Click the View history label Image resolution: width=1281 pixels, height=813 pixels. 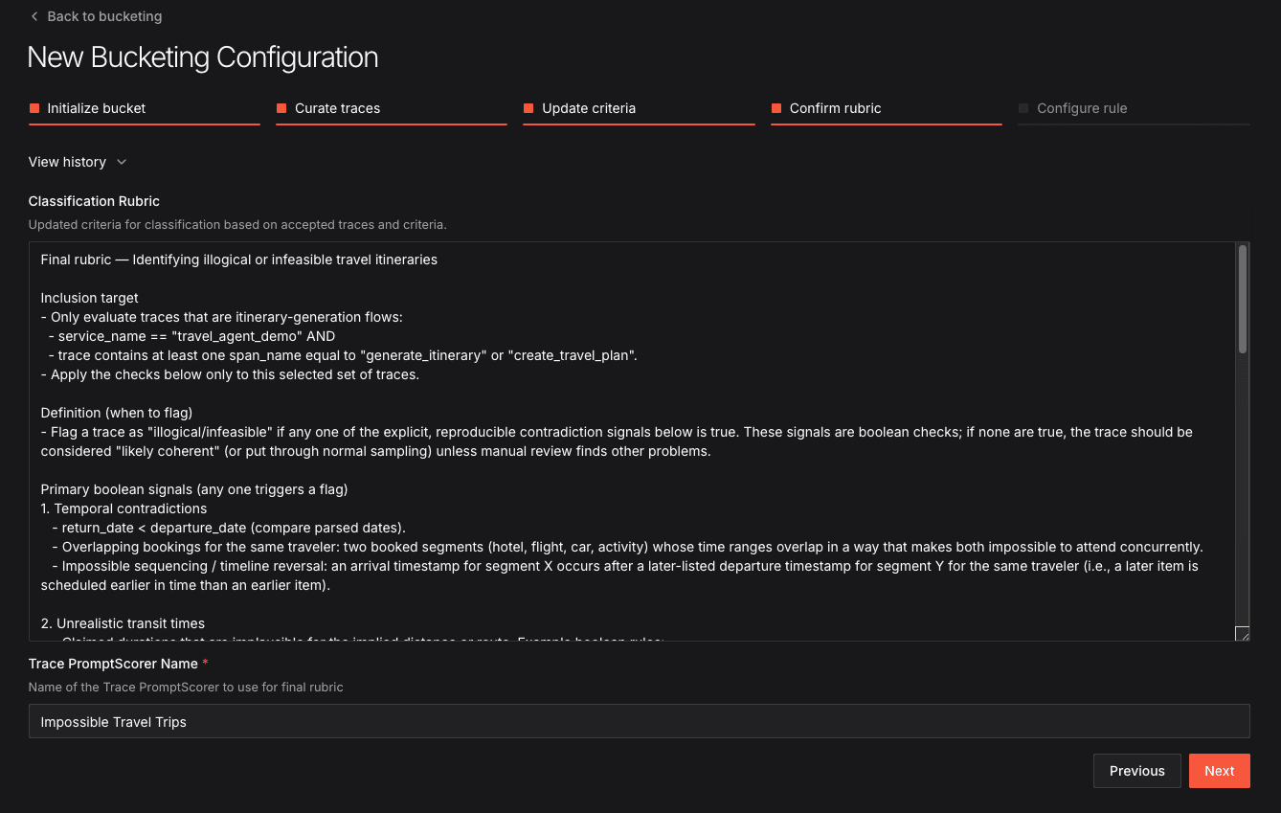coord(67,162)
